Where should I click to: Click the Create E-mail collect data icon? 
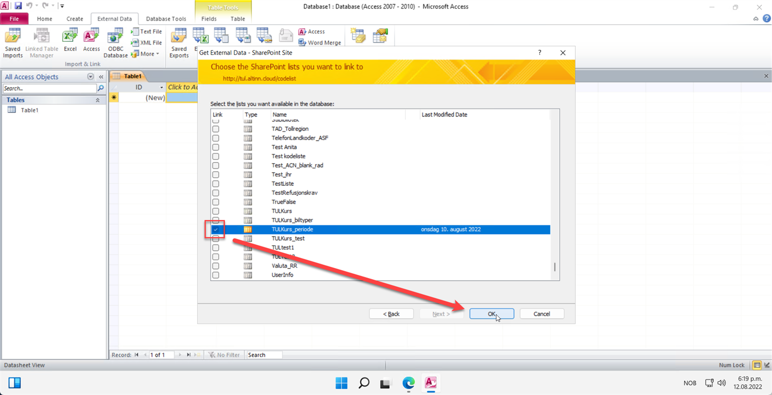(x=358, y=35)
